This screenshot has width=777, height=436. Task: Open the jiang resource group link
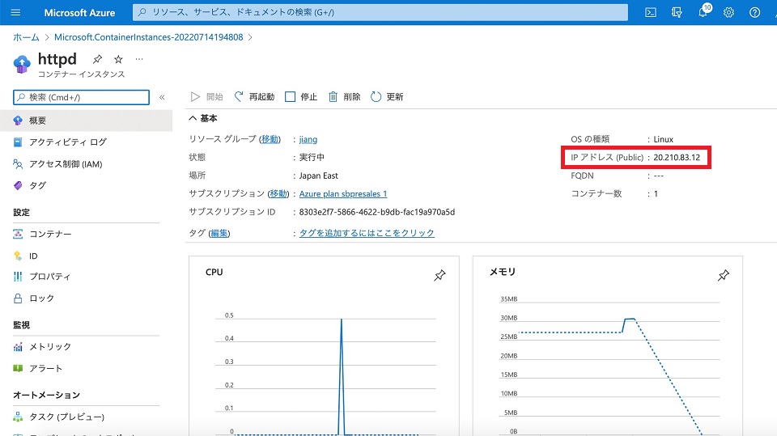click(308, 139)
